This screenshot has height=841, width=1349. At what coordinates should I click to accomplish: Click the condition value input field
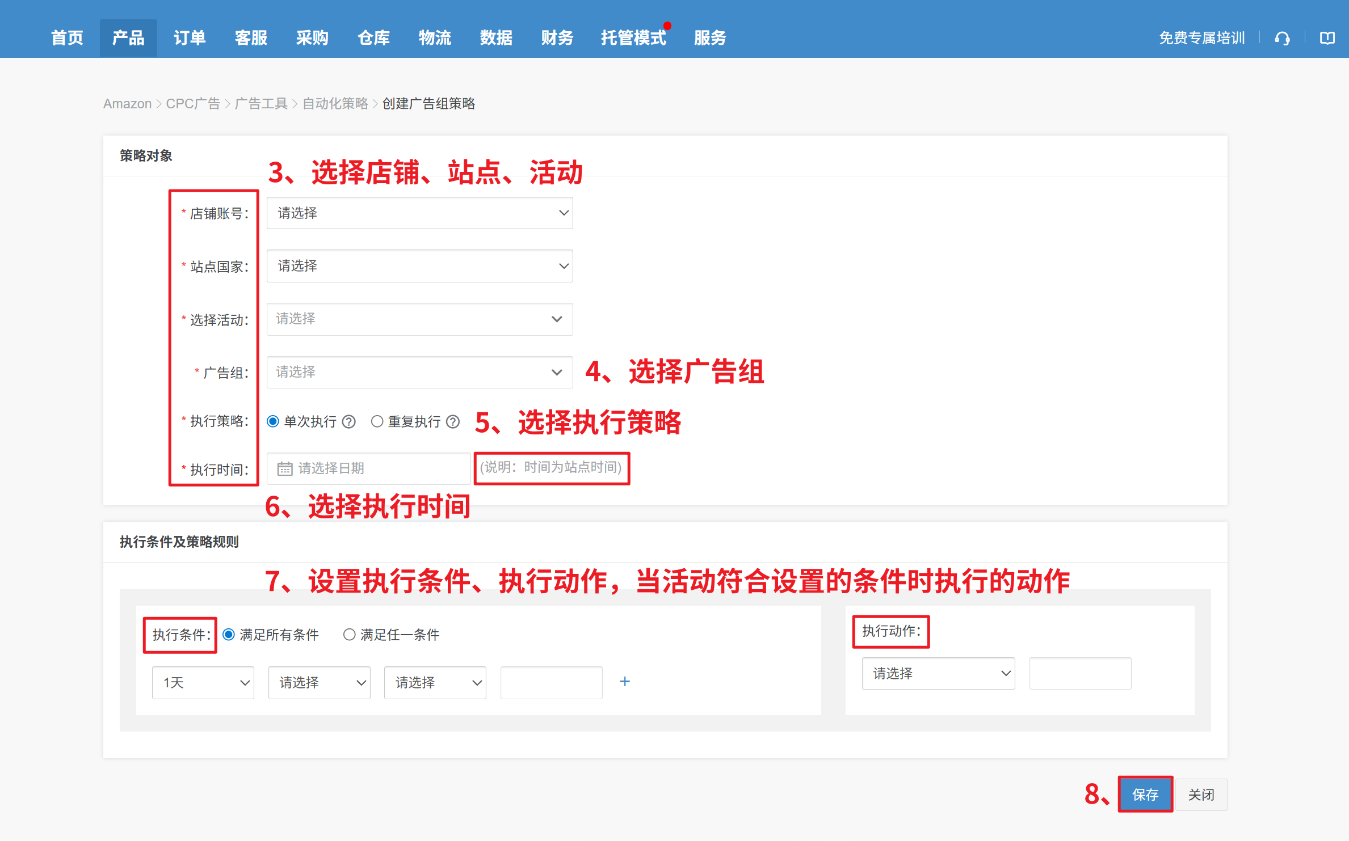pos(551,682)
